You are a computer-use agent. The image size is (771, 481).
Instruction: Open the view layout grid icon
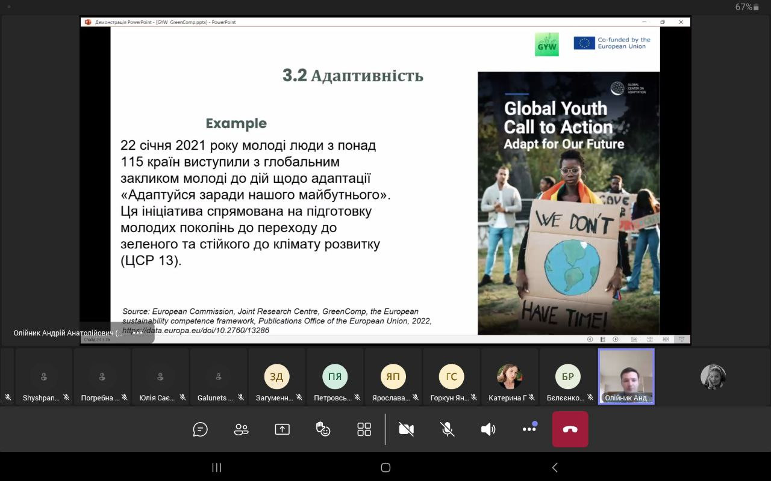click(x=364, y=429)
